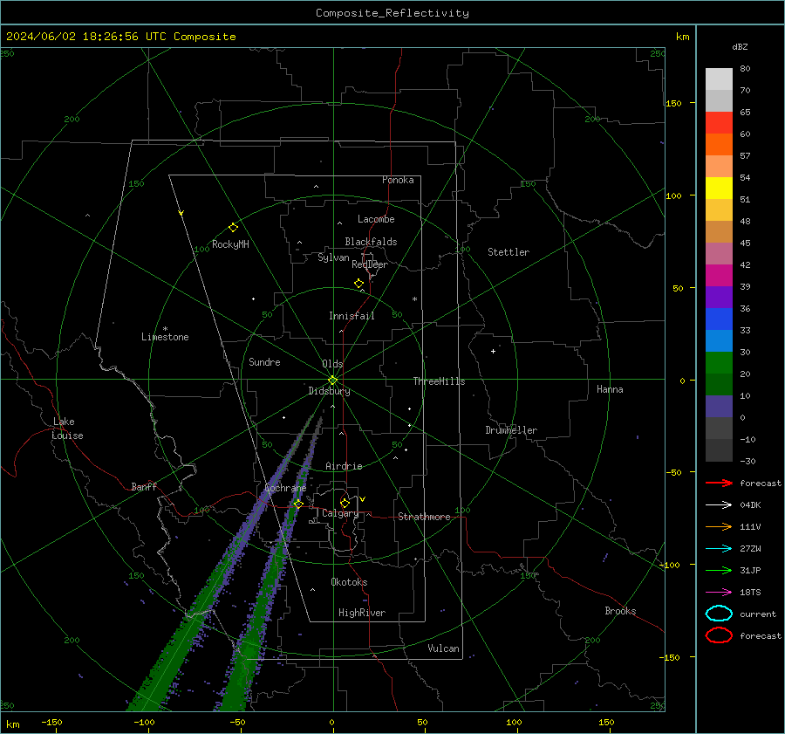Screen dimensions: 785x734
Task: Click the Sundre town label
Action: tap(264, 361)
